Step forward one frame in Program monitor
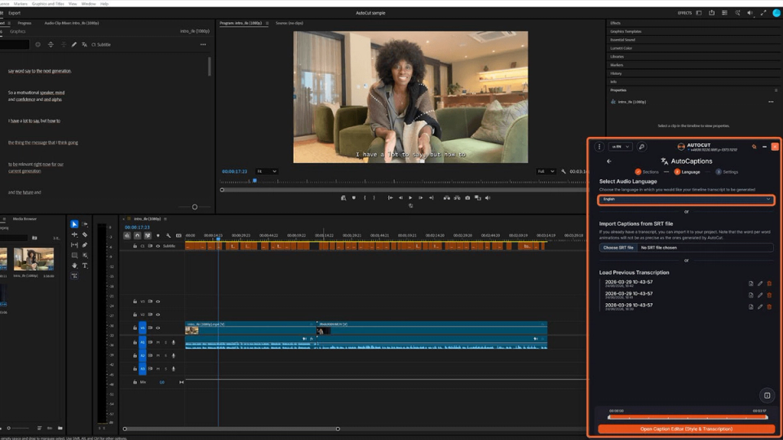The image size is (783, 440). click(421, 198)
